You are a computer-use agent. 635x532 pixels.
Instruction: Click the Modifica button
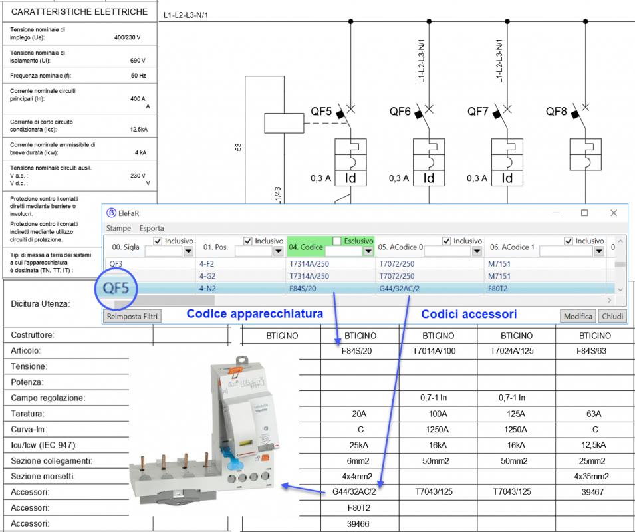pyautogui.click(x=578, y=316)
